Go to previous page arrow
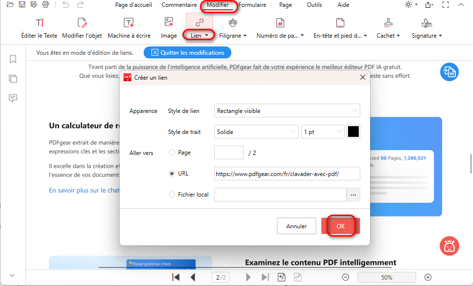The image size is (473, 286). [x=193, y=277]
